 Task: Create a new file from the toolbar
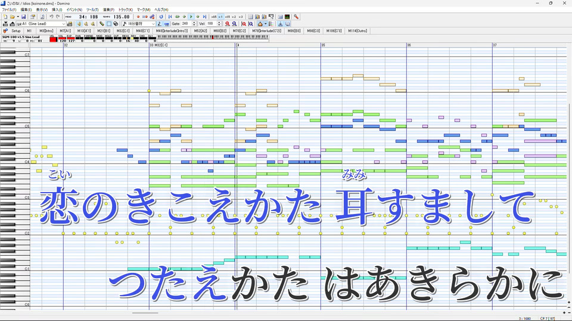pyautogui.click(x=5, y=17)
